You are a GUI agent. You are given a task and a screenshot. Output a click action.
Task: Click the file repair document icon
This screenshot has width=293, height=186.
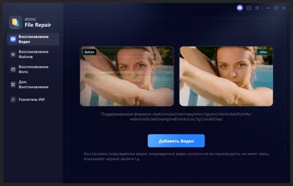coord(13,54)
